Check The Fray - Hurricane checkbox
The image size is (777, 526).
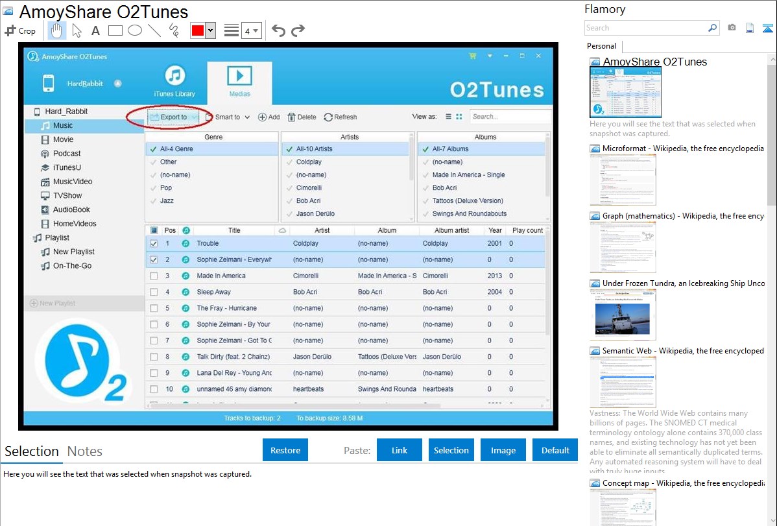154,308
